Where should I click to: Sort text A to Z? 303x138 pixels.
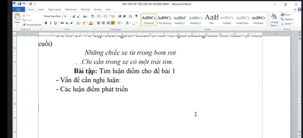click(130, 16)
